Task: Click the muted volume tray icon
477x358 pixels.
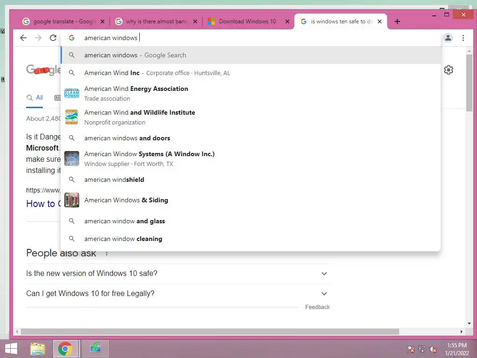Action: [433, 349]
